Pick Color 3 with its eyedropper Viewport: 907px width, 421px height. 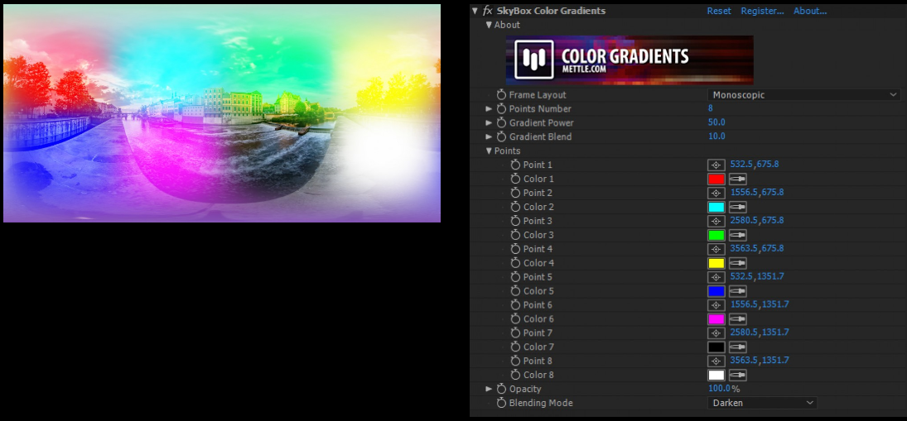(x=737, y=235)
